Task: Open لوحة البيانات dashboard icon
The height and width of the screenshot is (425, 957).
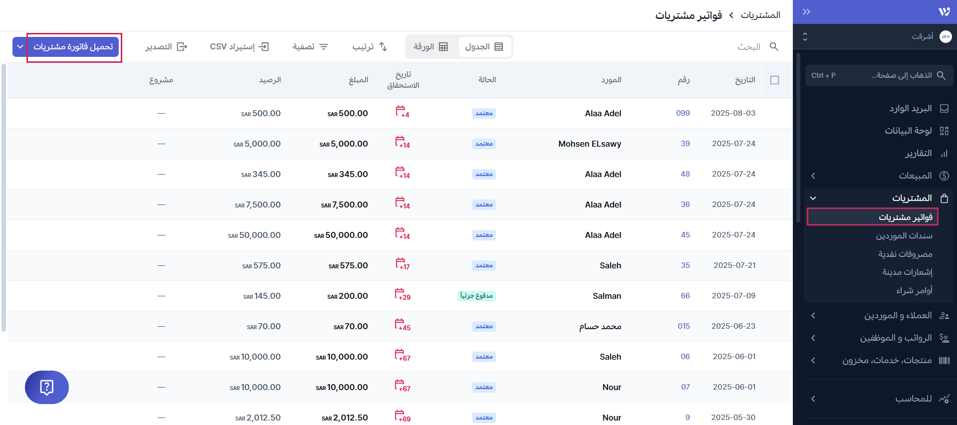Action: coord(944,131)
